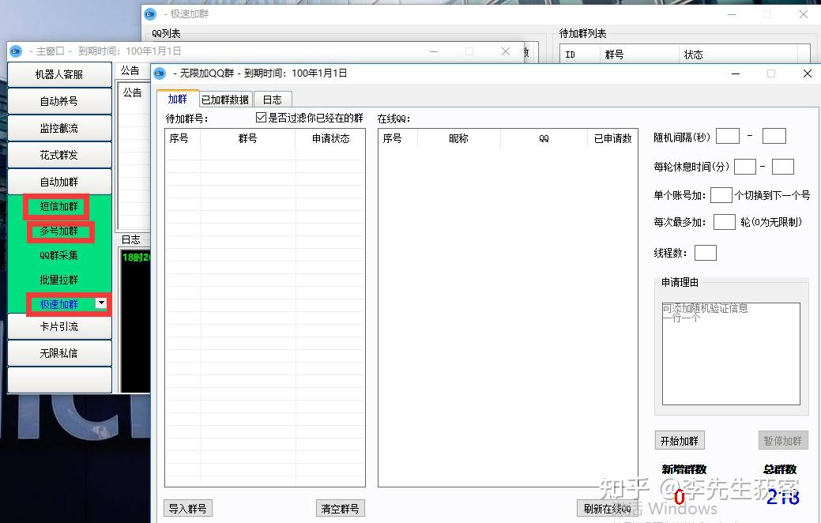
Task: Click 申请状态 column header
Action: tap(330, 138)
